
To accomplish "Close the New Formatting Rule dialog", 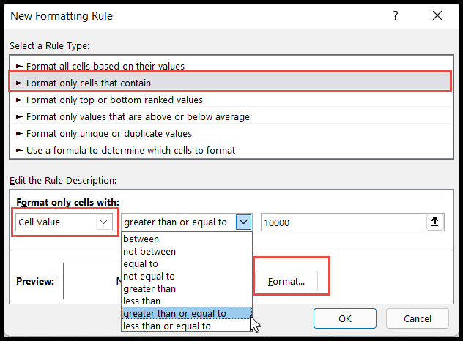I will click(437, 15).
